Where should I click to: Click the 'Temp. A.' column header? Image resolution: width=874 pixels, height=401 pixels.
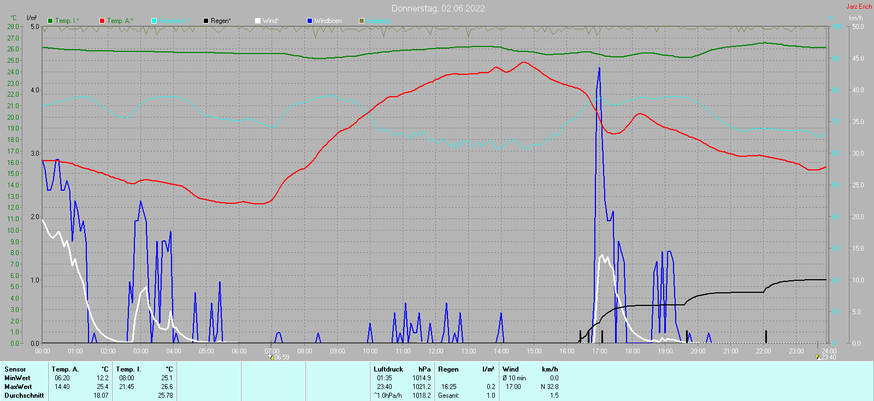[x=66, y=369]
